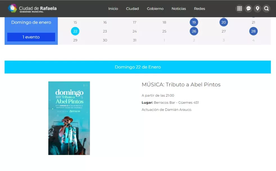276x171 pixels.
Task: Open the Redes menu item
Action: [200, 9]
